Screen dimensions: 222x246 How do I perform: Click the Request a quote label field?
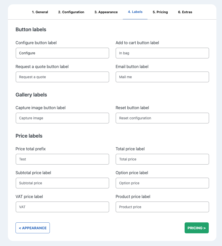click(x=62, y=77)
